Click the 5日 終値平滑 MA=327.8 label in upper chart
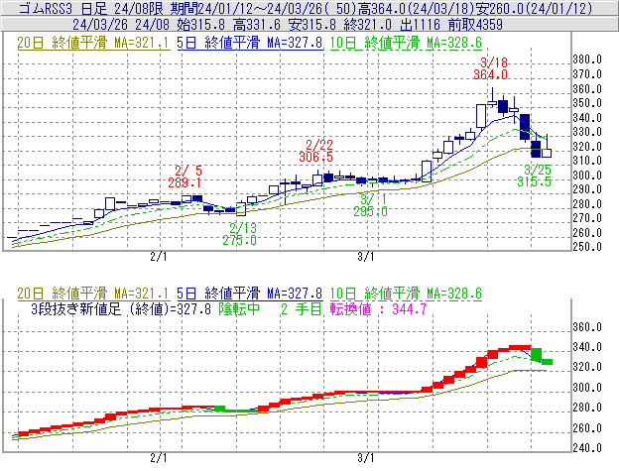This screenshot has height=471, width=619. click(250, 43)
